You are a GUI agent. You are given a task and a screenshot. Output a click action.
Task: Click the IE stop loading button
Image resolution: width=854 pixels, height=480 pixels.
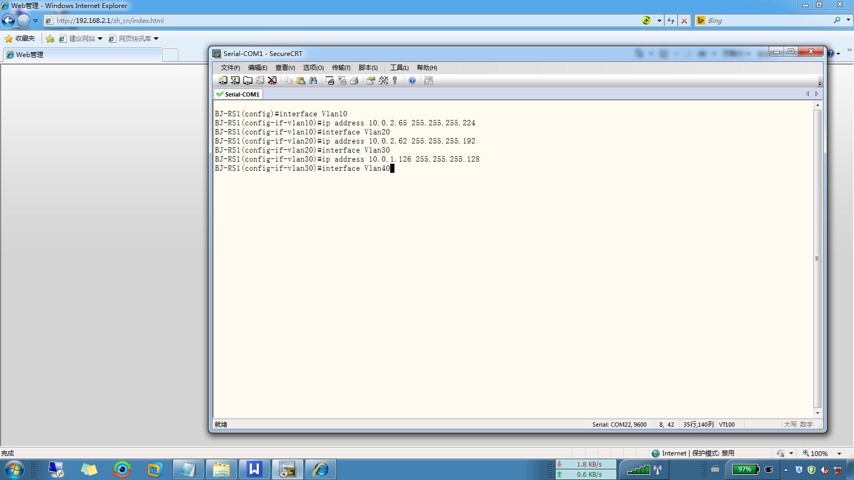[x=684, y=21]
